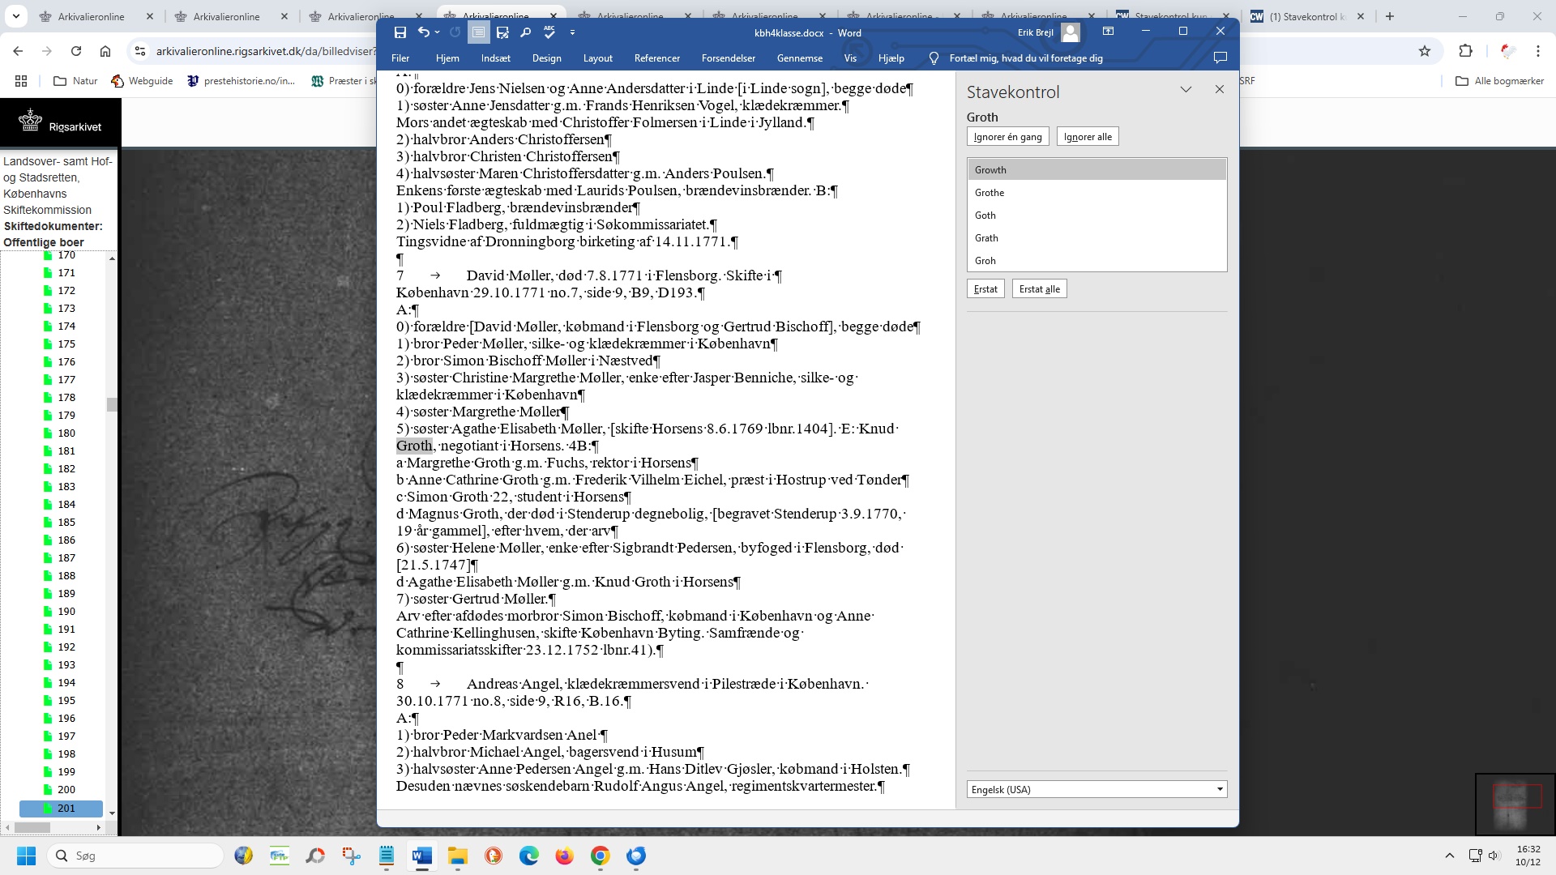1556x875 pixels.
Task: Select page 176 in the page list
Action: tap(66, 362)
